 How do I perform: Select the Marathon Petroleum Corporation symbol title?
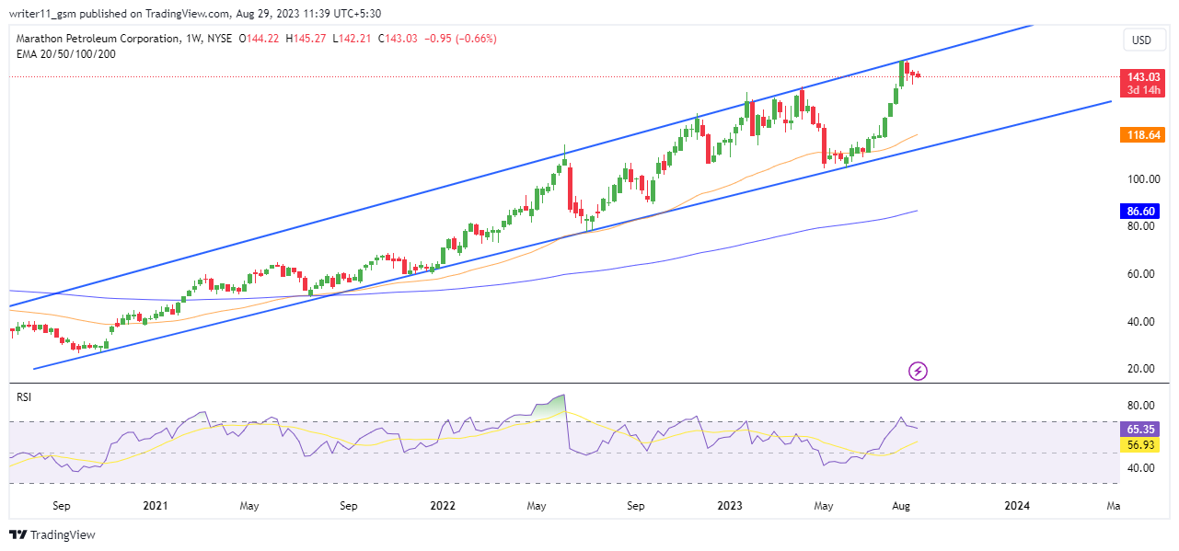click(98, 39)
